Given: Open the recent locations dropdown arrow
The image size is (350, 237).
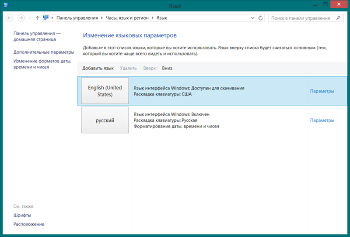Looking at the screenshot, I should click(x=29, y=18).
